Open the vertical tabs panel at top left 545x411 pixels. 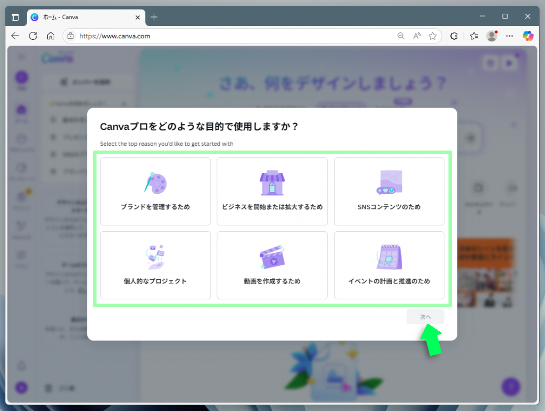[15, 16]
